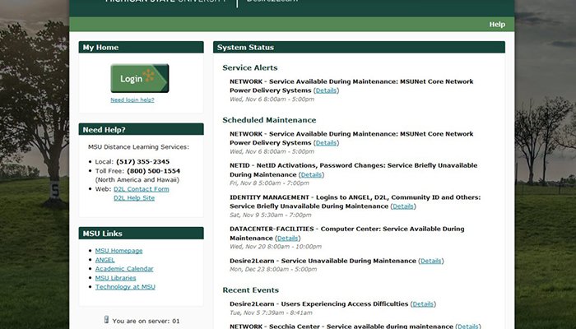Open Details for DATACENTER-FACILITIES maintenance
Screen dimensions: 576x329
(x=288, y=239)
